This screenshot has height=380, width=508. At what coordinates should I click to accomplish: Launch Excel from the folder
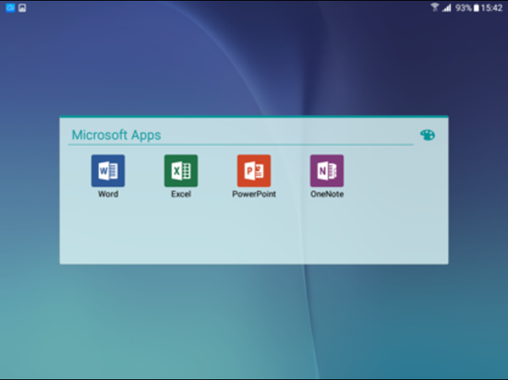click(x=181, y=171)
